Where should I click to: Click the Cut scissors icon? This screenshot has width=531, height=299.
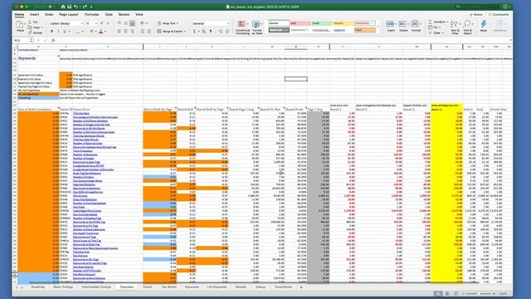point(30,22)
